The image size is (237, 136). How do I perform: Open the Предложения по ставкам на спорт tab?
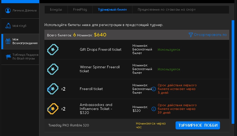tap(167, 10)
